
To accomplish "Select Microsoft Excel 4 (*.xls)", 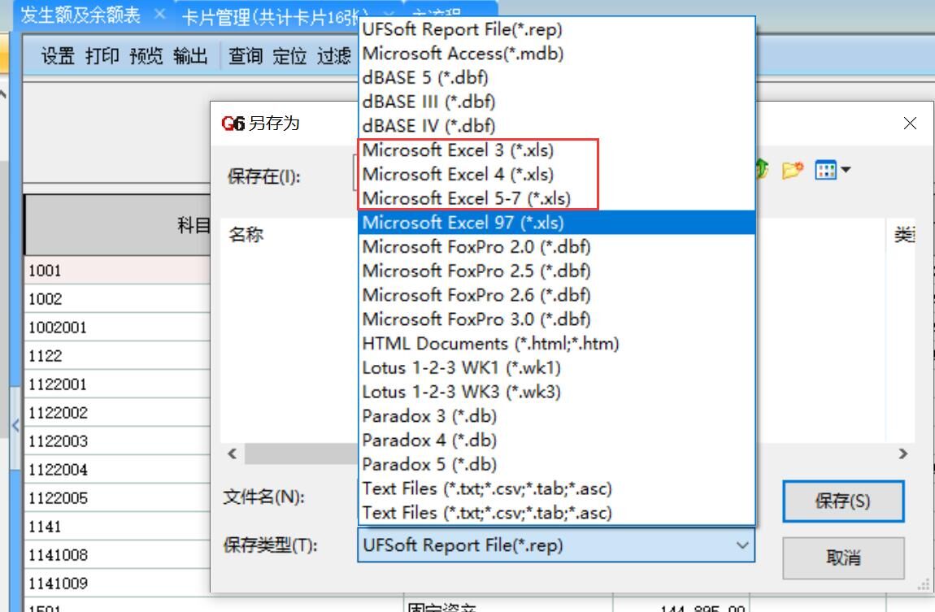I will click(x=557, y=174).
